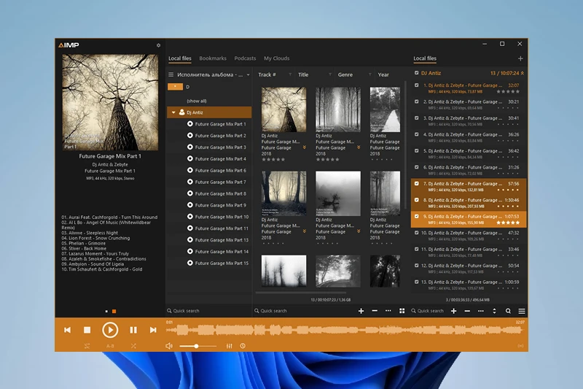Remove tracks from playlist with minus
Image resolution: width=583 pixels, height=389 pixels.
click(467, 311)
